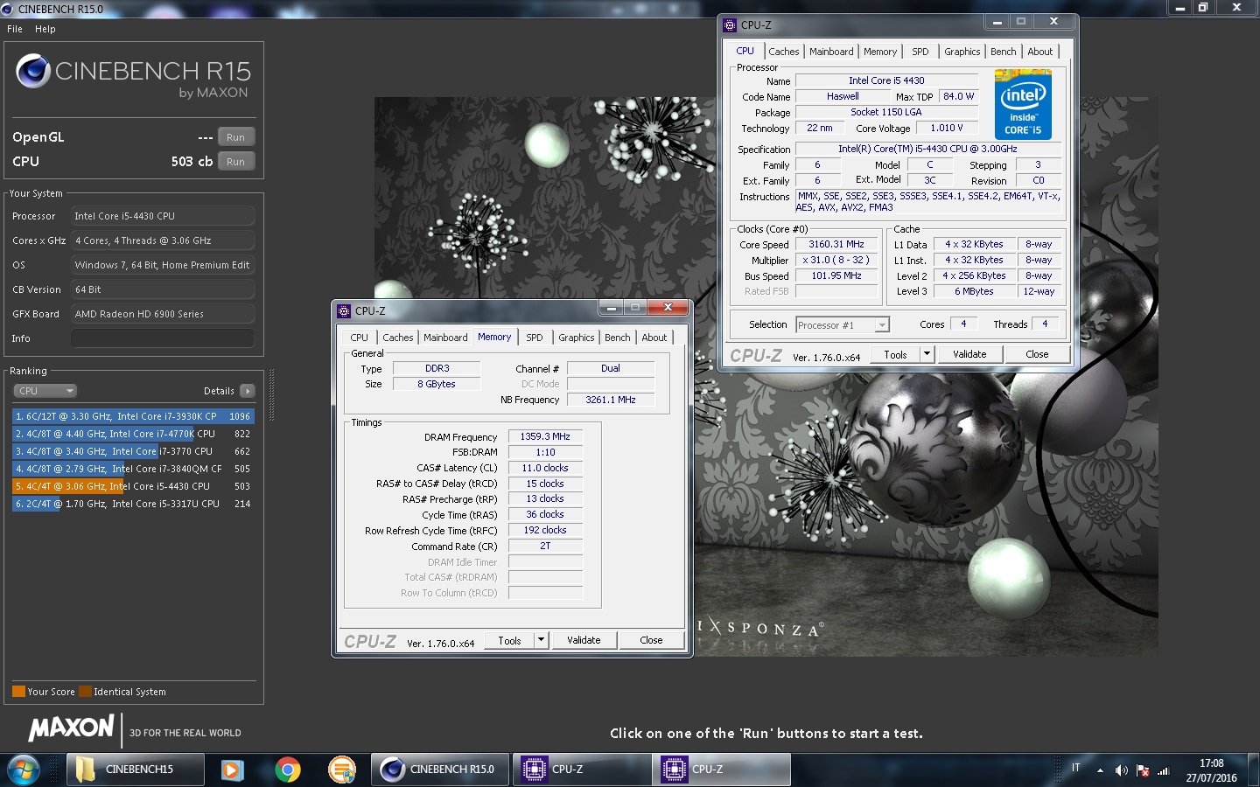Switch to first CPU-Z taskbar item
Screen dimensions: 1260x787
(x=581, y=770)
